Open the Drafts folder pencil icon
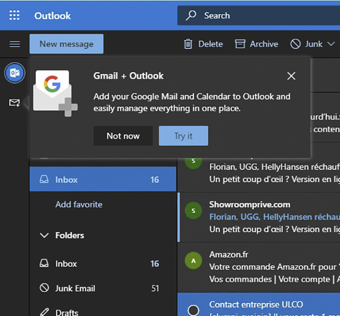The image size is (340, 316). [44, 312]
